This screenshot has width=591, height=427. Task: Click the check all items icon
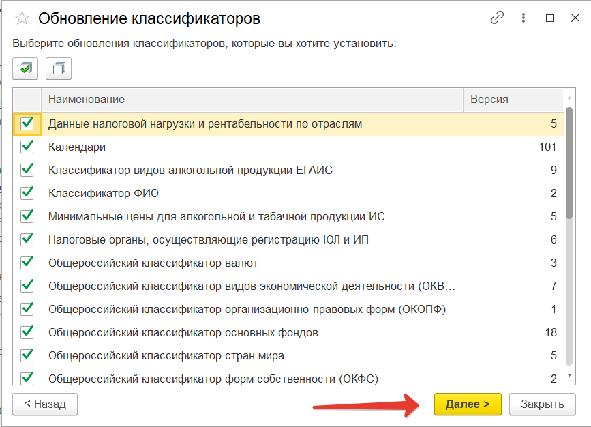[26, 68]
